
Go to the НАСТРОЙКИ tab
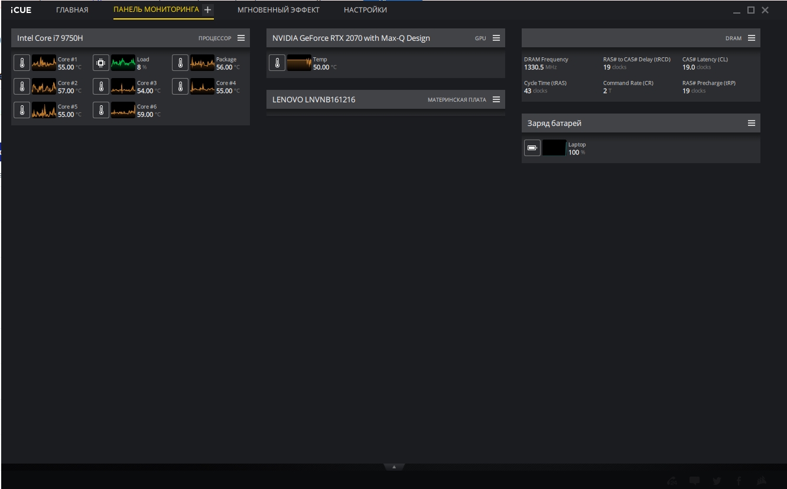(x=365, y=10)
